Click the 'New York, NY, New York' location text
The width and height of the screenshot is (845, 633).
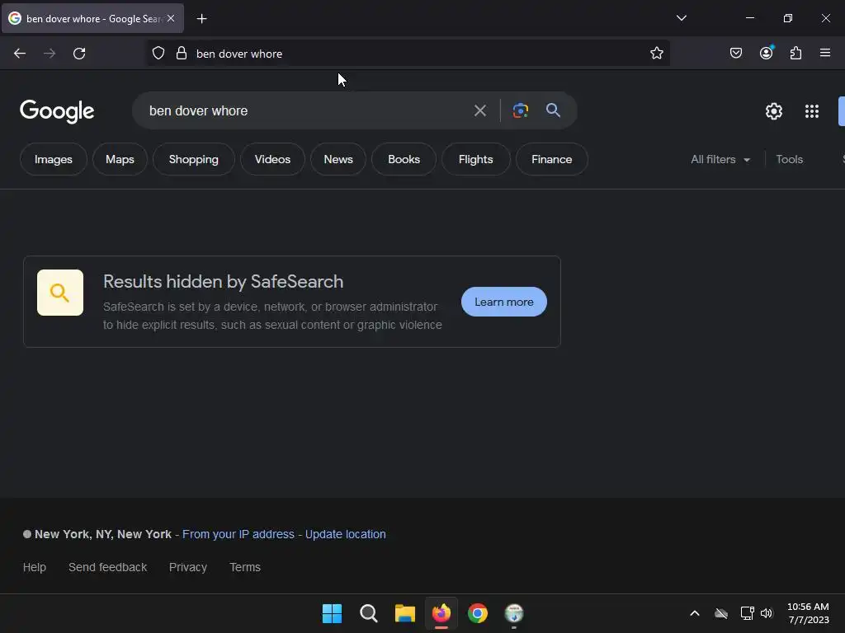[103, 534]
